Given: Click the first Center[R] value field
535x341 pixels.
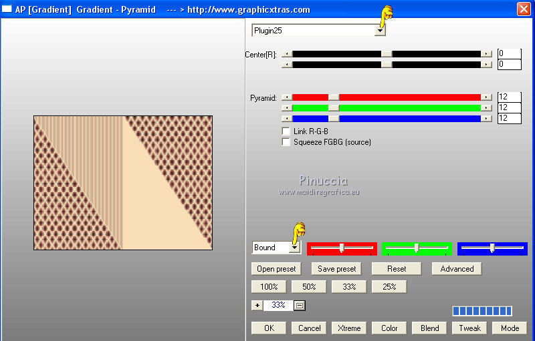Looking at the screenshot, I should tap(510, 54).
